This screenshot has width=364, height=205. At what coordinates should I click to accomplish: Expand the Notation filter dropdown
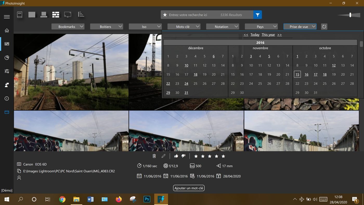pos(223,26)
